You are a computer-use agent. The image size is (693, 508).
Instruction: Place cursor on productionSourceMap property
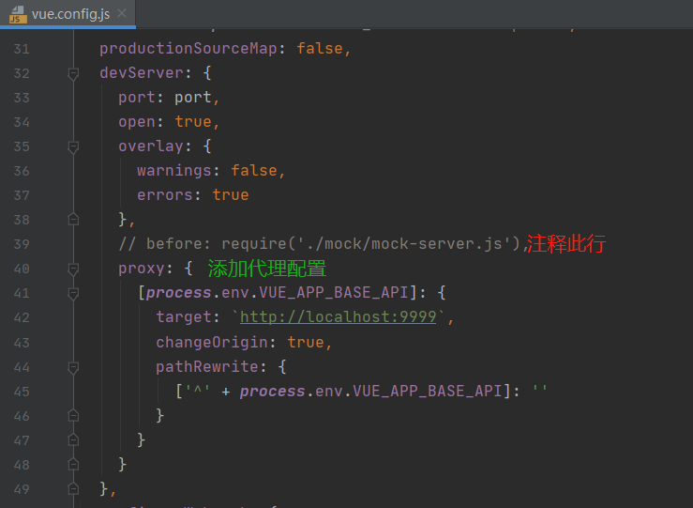point(188,48)
